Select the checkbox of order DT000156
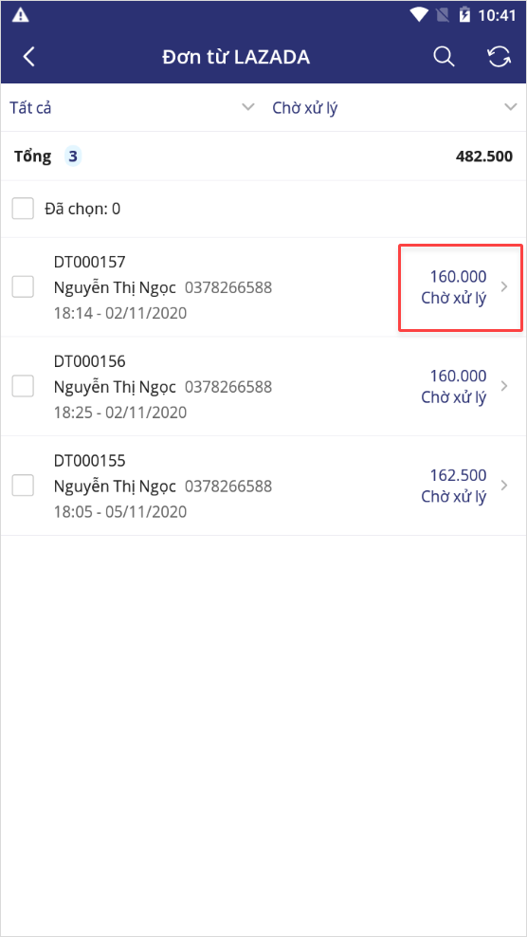Screen dimensions: 527x937 point(23,386)
